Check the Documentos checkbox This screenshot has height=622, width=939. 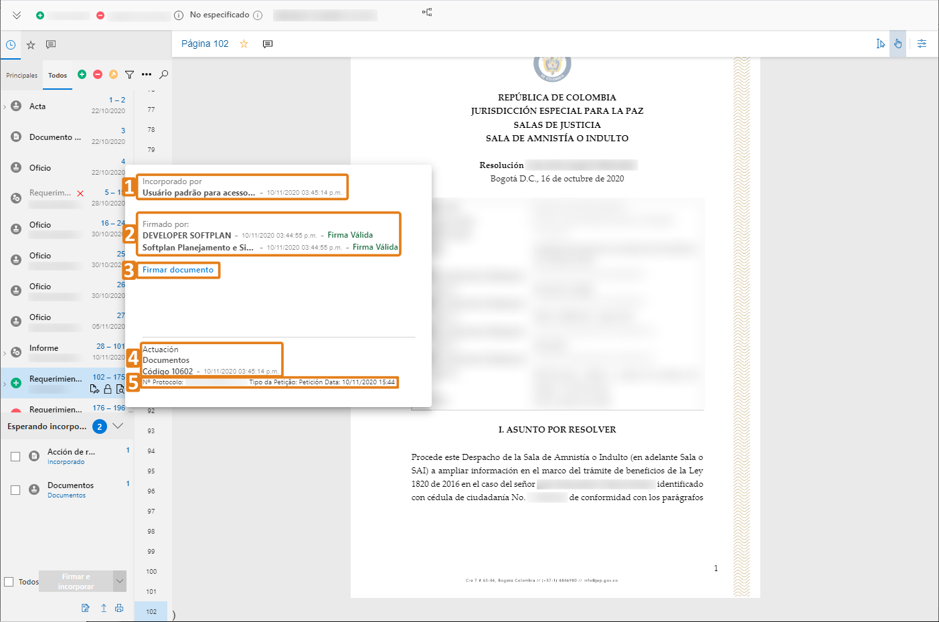(15, 490)
